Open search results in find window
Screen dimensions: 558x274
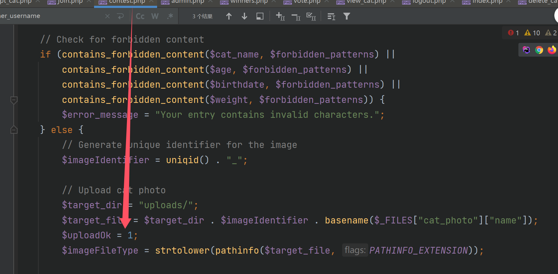pos(260,16)
